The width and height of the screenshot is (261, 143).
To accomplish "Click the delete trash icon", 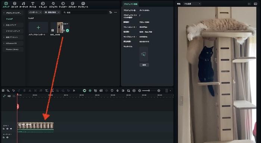I will 24,91.
